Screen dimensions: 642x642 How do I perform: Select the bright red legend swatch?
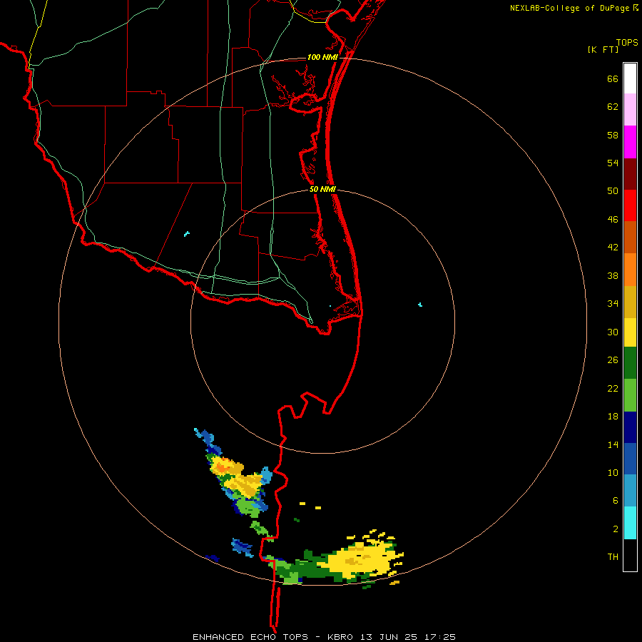tap(630, 205)
